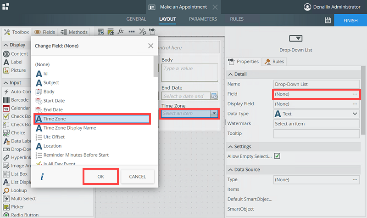This screenshot has height=218, width=367.
Task: Click the ellipsis toolbar icon
Action: click(132, 31)
